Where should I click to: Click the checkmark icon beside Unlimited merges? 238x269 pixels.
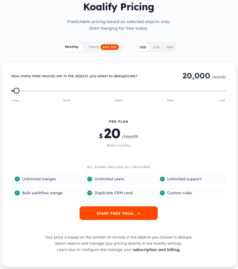coord(17,179)
